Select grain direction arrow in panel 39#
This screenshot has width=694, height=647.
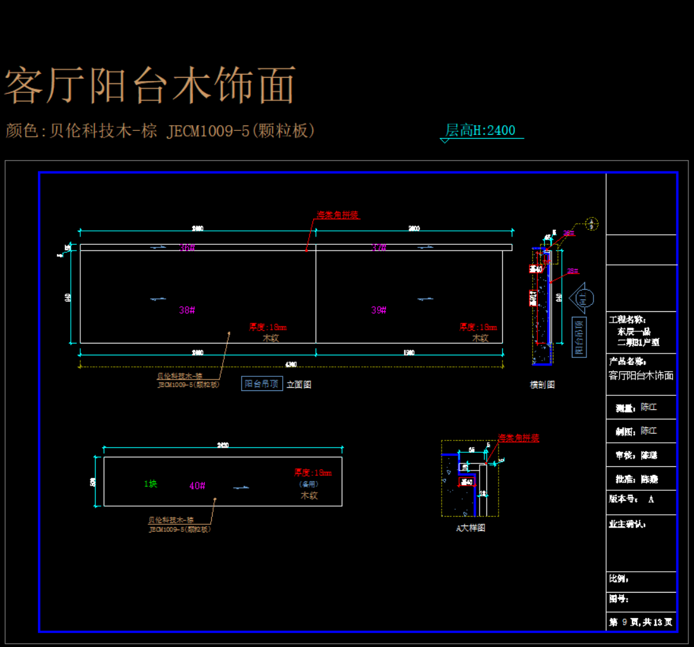click(424, 298)
